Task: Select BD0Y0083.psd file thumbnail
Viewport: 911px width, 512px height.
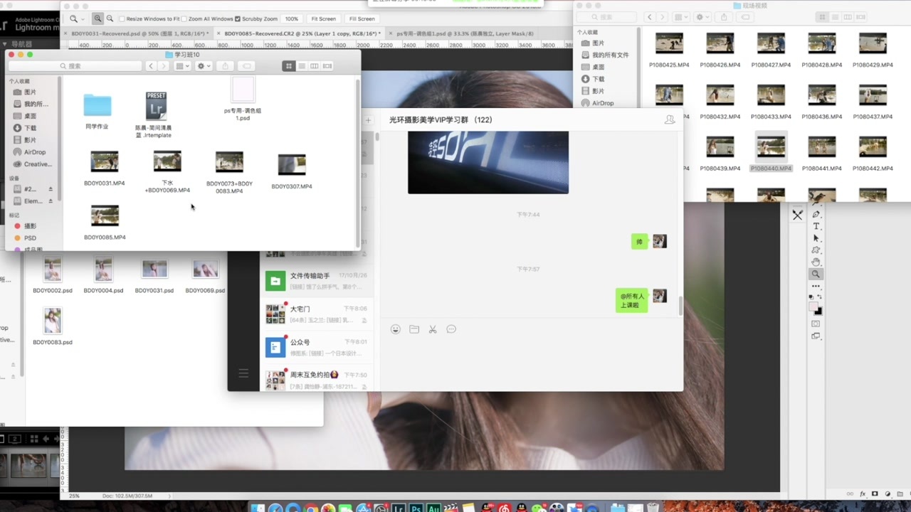Action: 53,321
